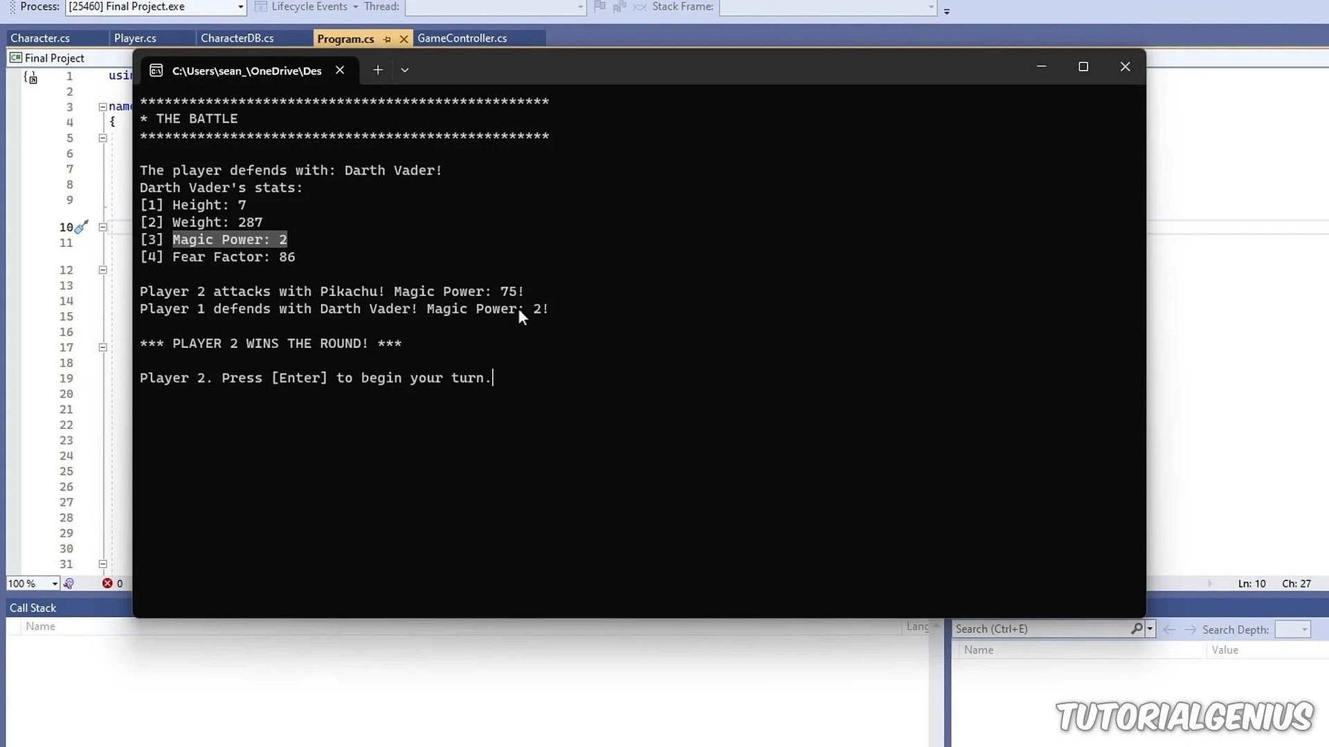Open the zoom level 100 % dropdown
The height and width of the screenshot is (747, 1329).
click(x=54, y=584)
